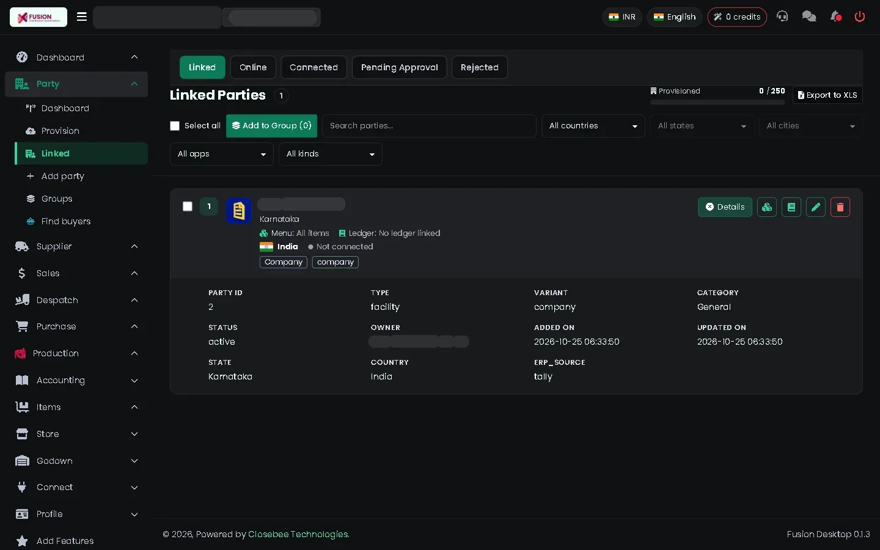
Task: Click the yellow party avatar icon
Action: [x=239, y=211]
